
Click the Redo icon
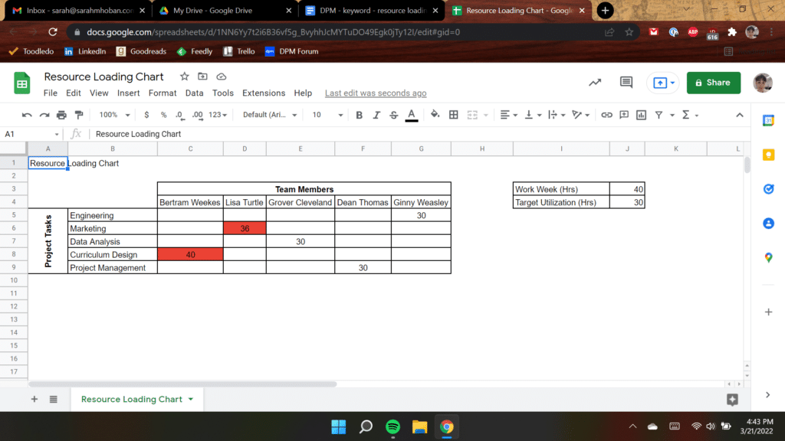44,115
